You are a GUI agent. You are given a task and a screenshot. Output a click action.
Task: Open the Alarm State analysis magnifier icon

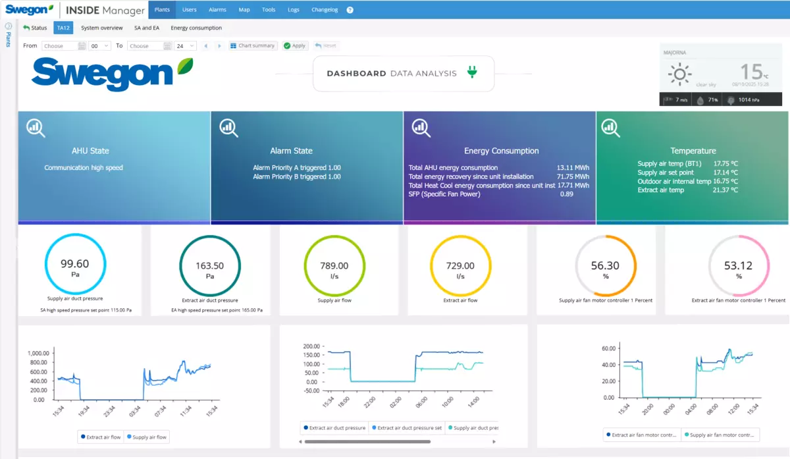point(228,128)
